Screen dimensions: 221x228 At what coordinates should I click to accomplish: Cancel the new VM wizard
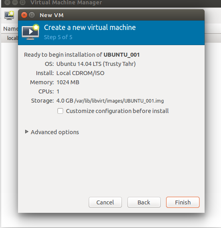click(105, 202)
